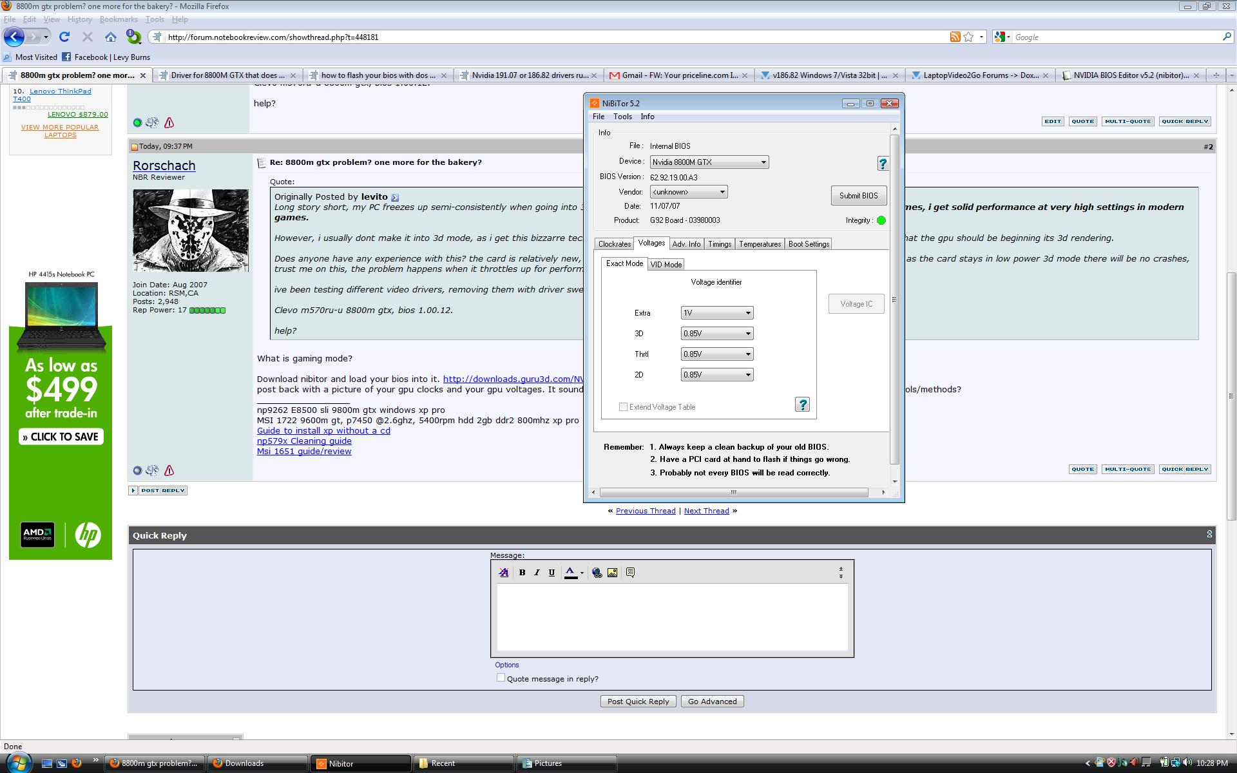Click the report post warning icon in Rorschach's post
Screen dimensions: 1237x773
click(x=169, y=470)
